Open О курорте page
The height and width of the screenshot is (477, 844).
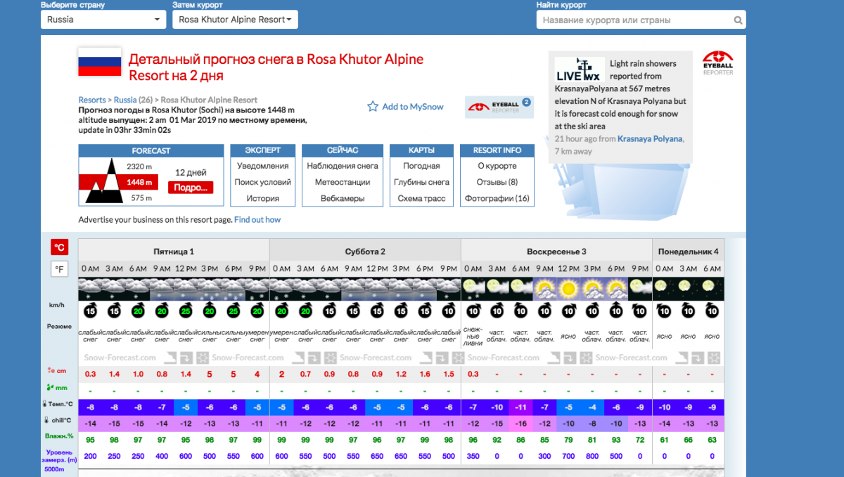[497, 166]
